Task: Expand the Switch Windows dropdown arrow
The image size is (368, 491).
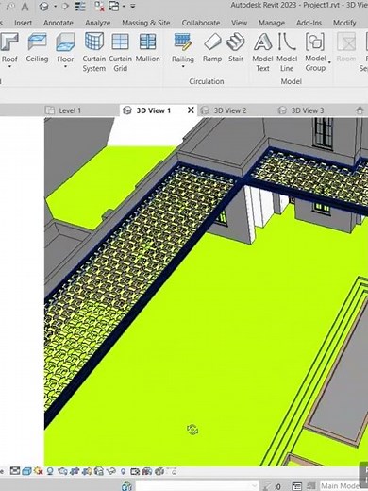Action: [x=124, y=7]
